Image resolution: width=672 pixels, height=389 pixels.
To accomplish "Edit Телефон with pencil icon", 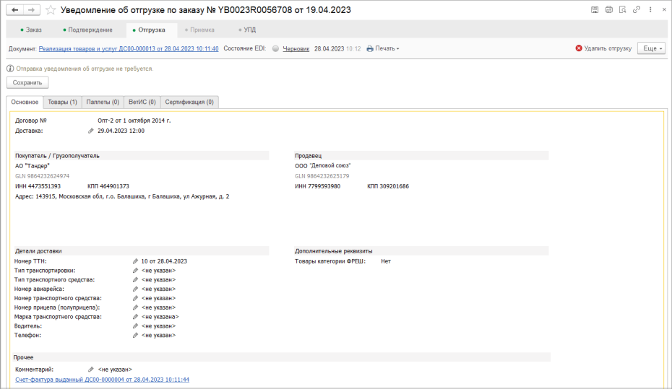I will point(135,336).
